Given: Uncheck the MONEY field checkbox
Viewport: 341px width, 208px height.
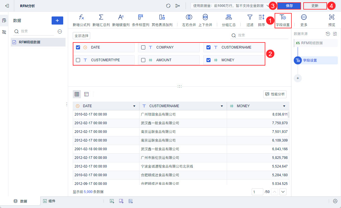Looking at the screenshot, I should coord(208,60).
